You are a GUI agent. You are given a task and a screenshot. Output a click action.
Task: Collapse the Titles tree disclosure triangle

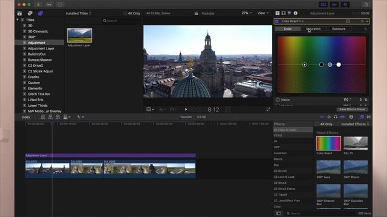[18, 20]
